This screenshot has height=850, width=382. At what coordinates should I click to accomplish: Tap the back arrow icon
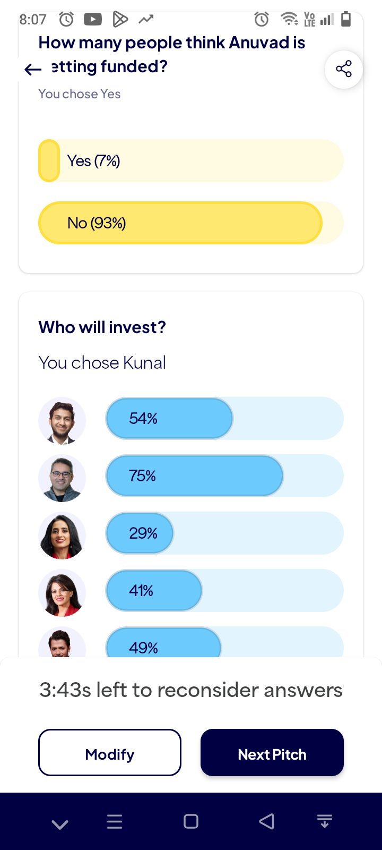[x=33, y=69]
